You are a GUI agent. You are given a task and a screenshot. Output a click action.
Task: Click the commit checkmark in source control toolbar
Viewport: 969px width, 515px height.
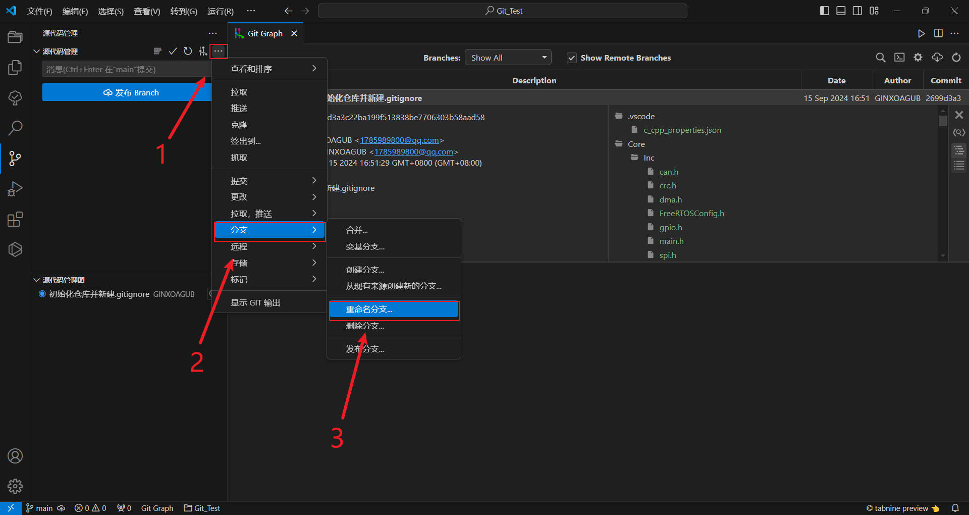(173, 51)
